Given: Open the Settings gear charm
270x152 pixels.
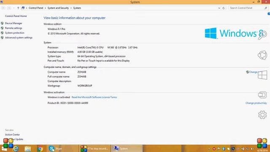Looking at the screenshot, I should coord(262,115).
